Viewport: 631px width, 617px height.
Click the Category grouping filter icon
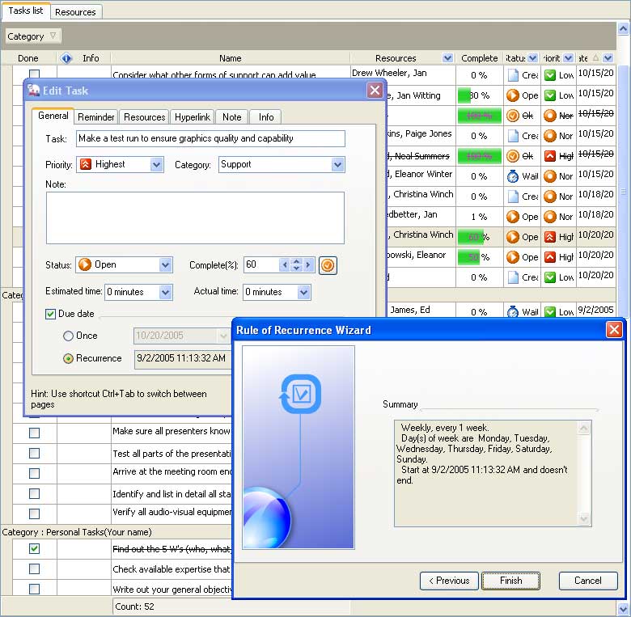pos(53,36)
